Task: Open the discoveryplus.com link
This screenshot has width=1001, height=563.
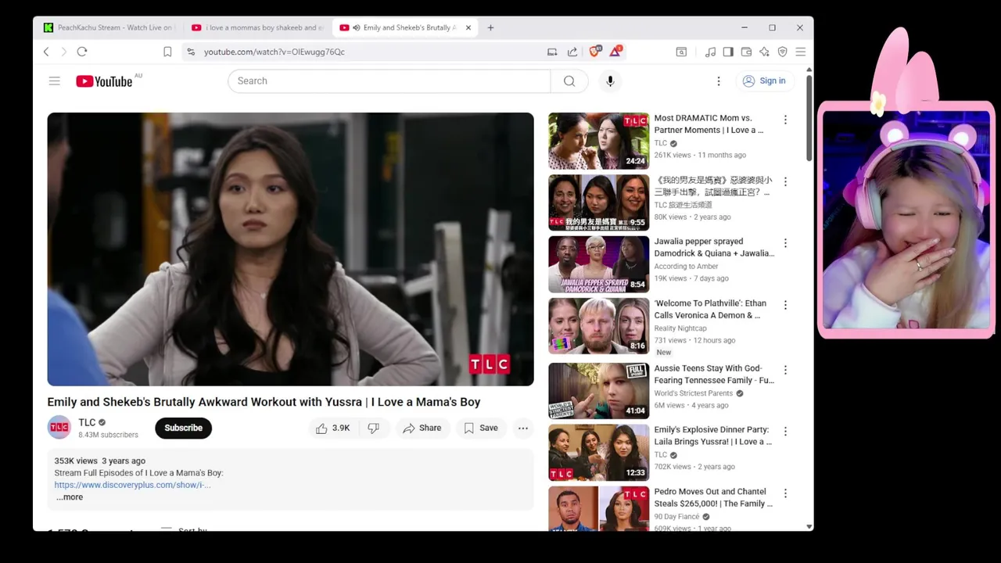Action: click(132, 485)
